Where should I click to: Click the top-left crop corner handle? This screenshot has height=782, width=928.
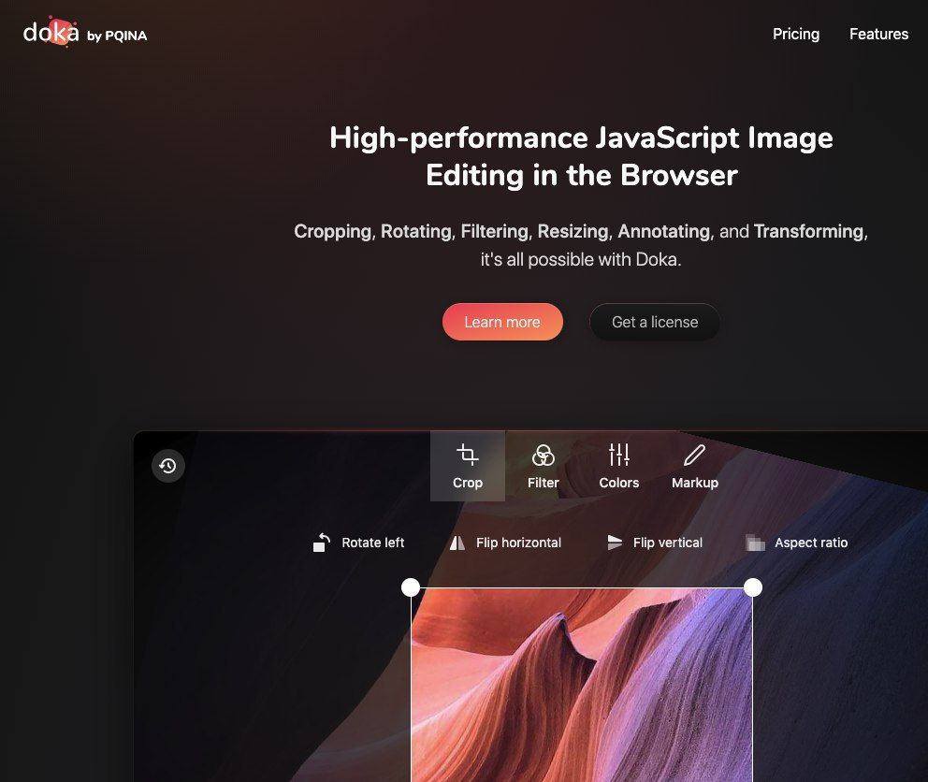(411, 587)
